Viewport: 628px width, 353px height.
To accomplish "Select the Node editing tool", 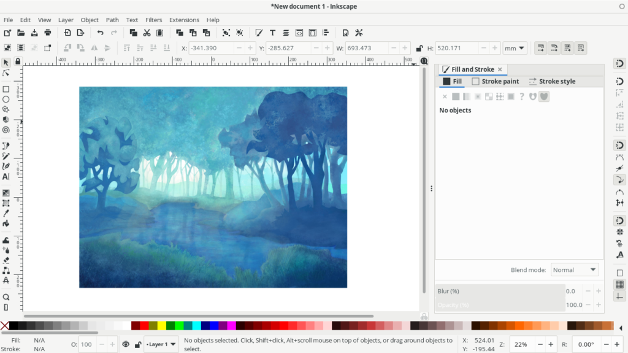I will [6, 73].
